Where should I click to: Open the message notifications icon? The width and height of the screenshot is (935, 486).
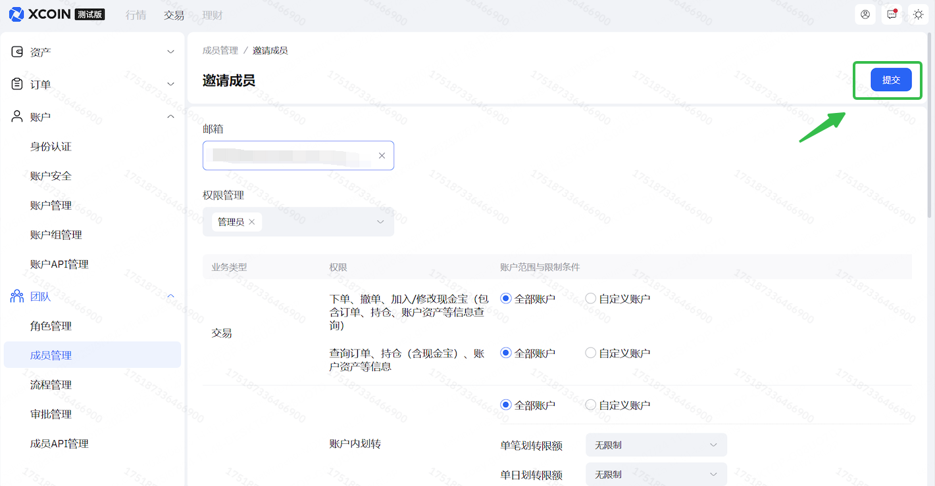pos(892,14)
